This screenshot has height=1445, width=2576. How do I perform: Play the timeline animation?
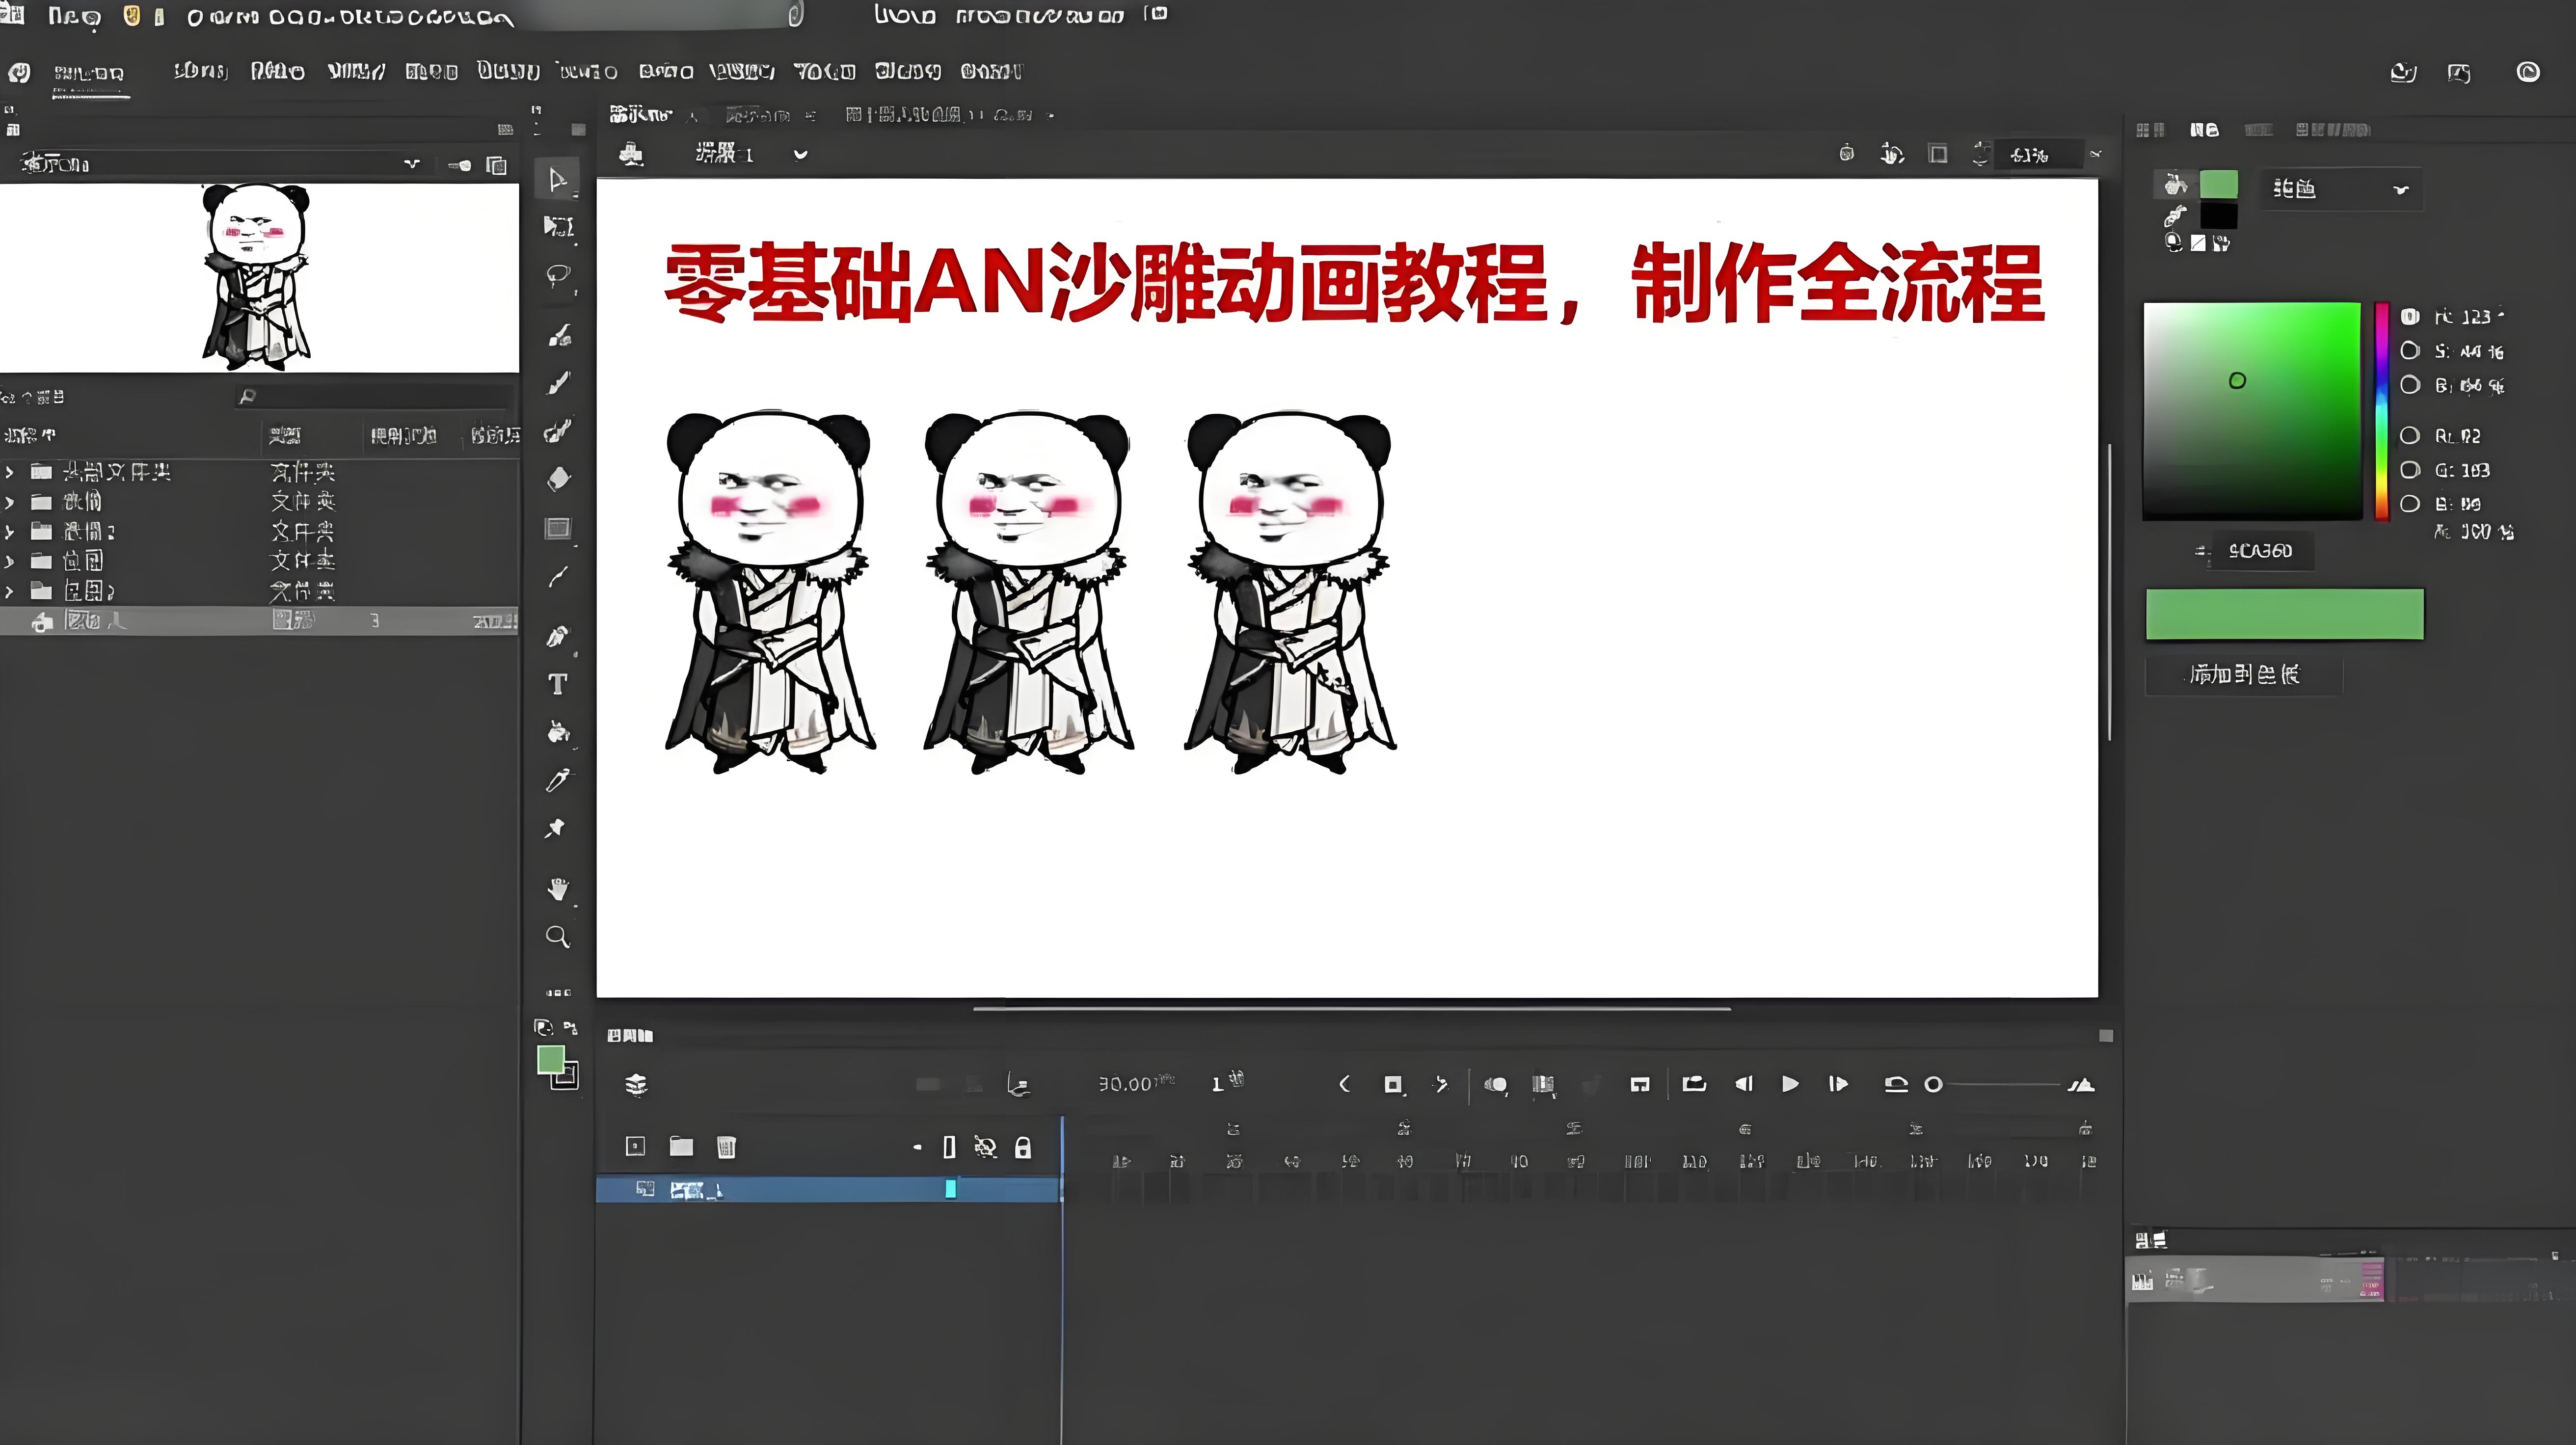[1790, 1084]
